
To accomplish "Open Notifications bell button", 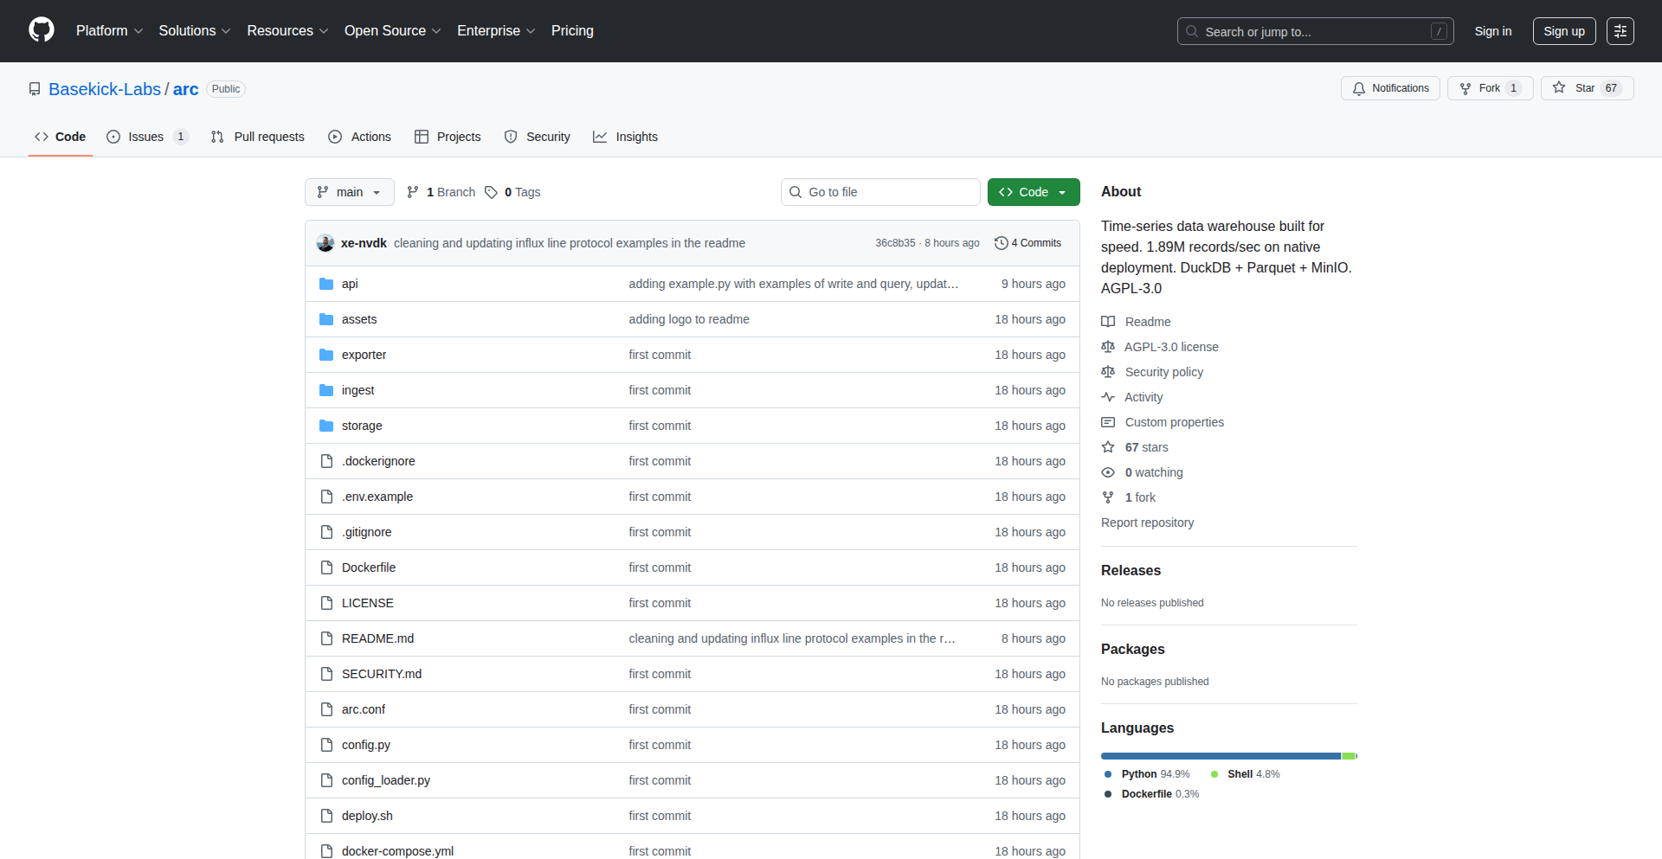I will [x=1390, y=88].
